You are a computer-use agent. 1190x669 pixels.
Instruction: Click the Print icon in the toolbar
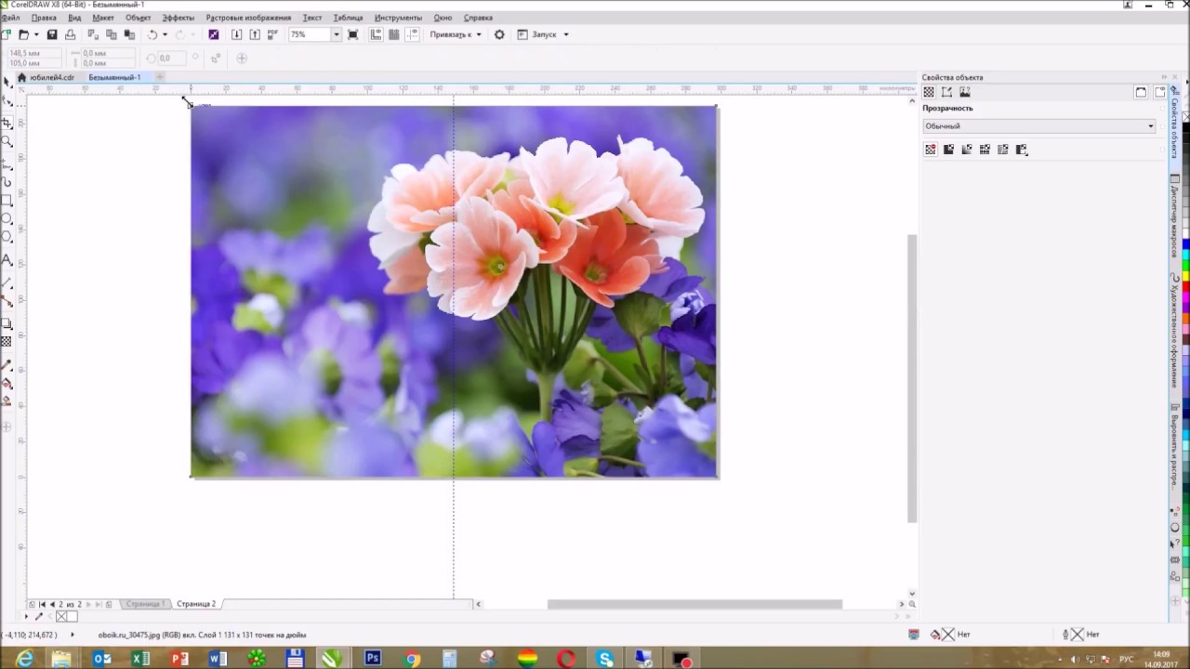[x=70, y=34]
